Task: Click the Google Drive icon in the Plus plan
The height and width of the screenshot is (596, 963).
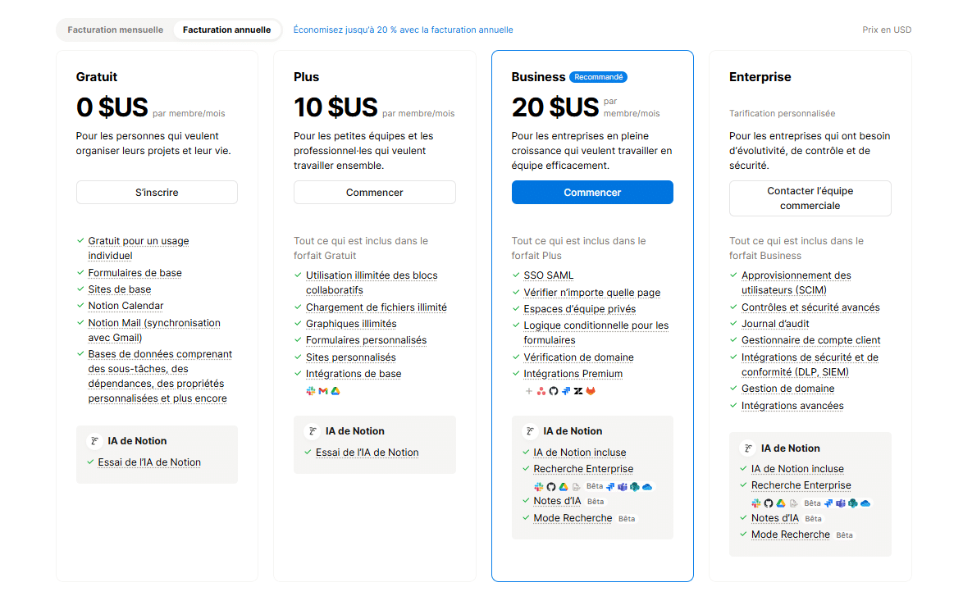Action: (335, 391)
